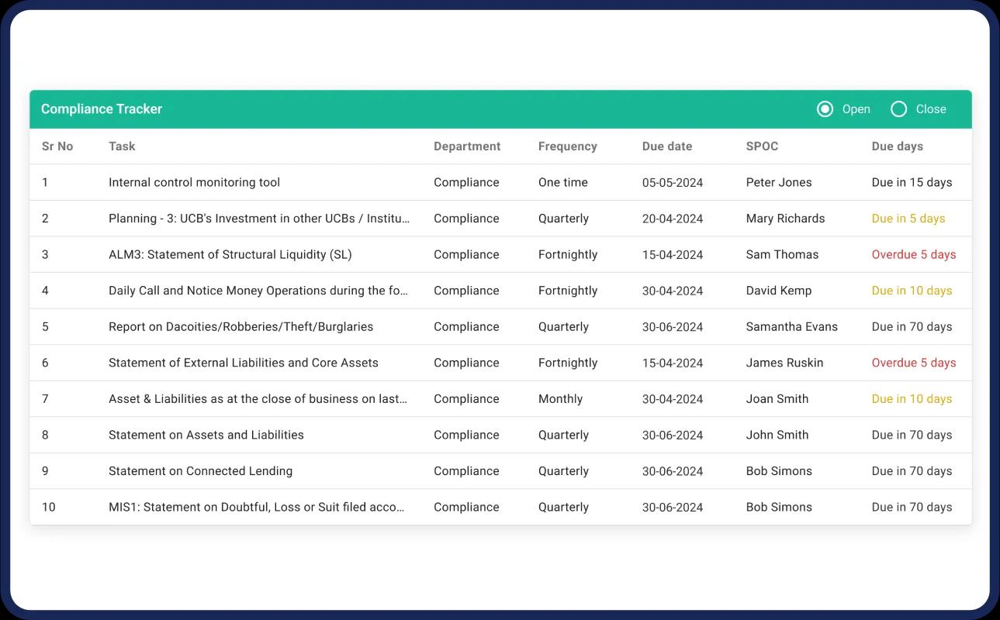The image size is (1000, 620).
Task: Open the Planning - 3: UCB's Investment task
Action: coord(259,219)
